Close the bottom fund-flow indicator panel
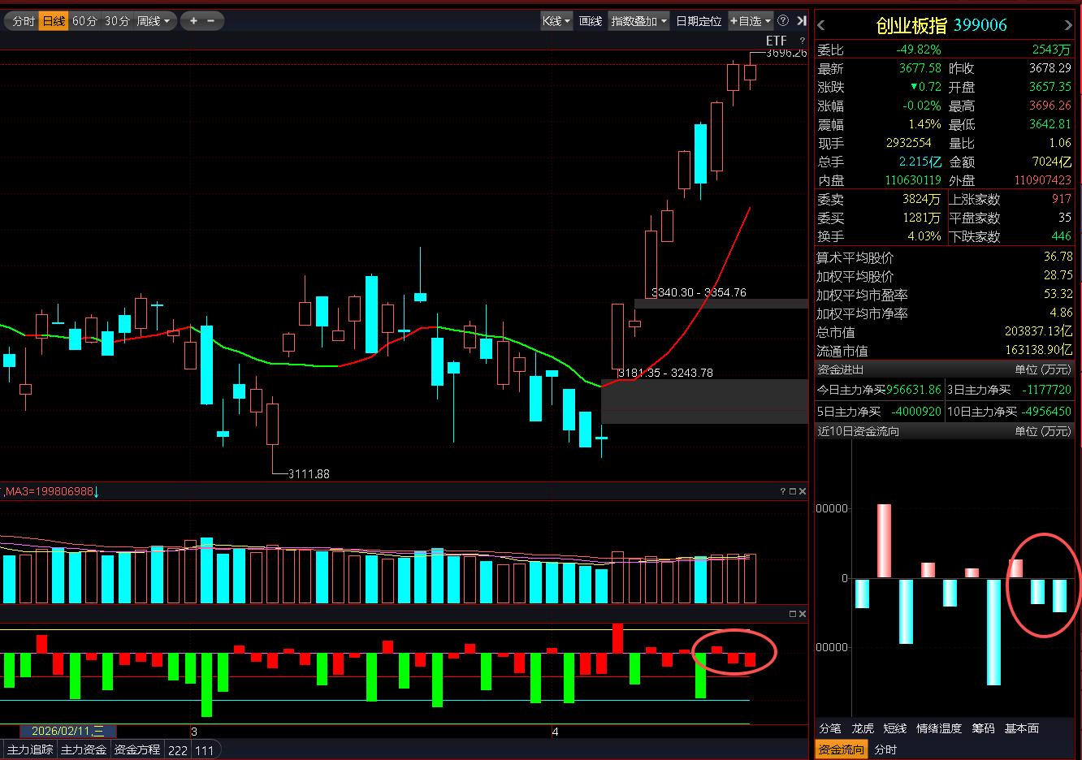The height and width of the screenshot is (760, 1082). pyautogui.click(x=803, y=614)
